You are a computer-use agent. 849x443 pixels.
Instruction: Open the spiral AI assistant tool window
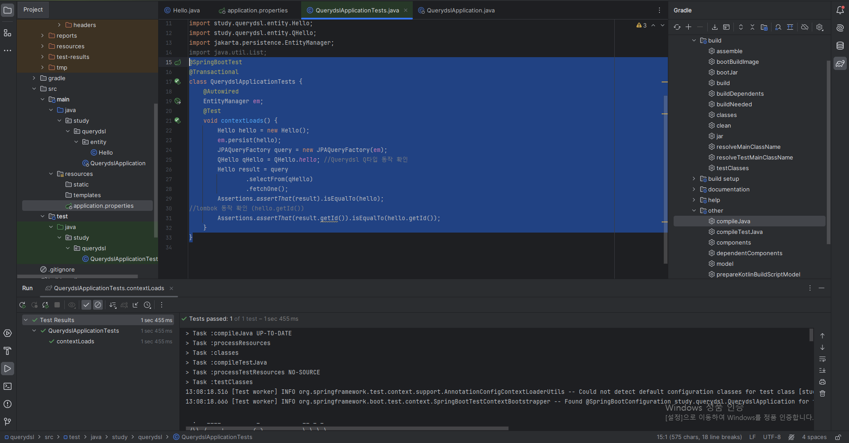[840, 28]
